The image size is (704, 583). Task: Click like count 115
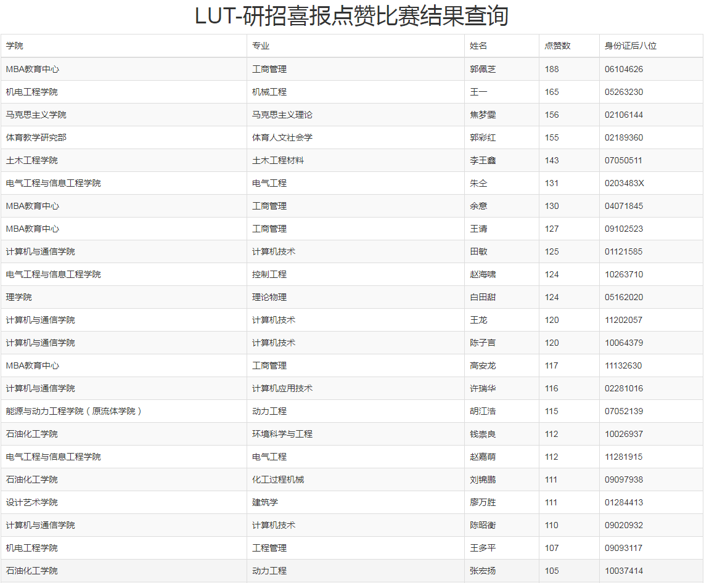[x=551, y=412]
